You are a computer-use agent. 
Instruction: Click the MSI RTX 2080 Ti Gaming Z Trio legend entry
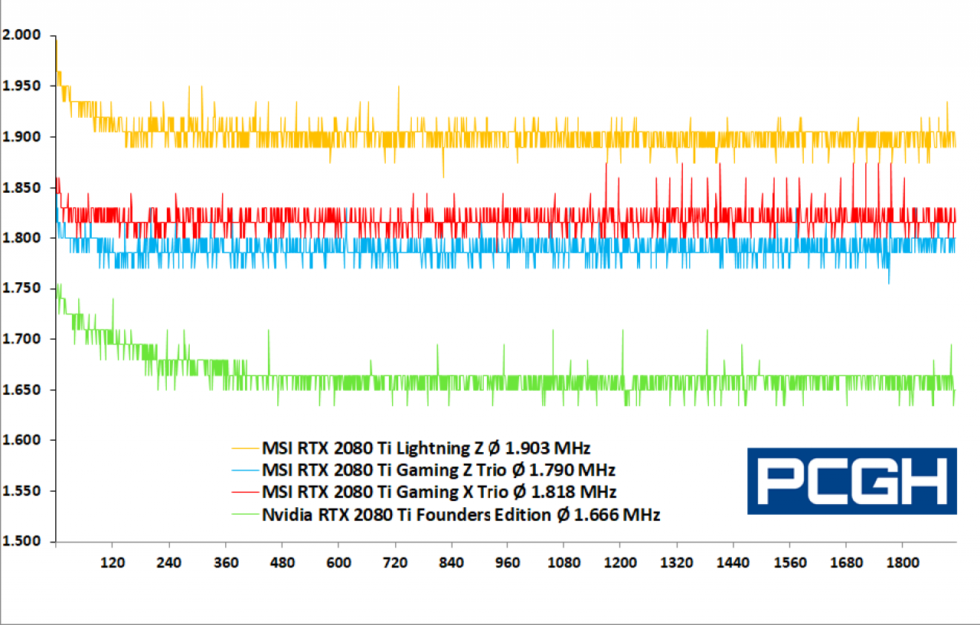423,469
